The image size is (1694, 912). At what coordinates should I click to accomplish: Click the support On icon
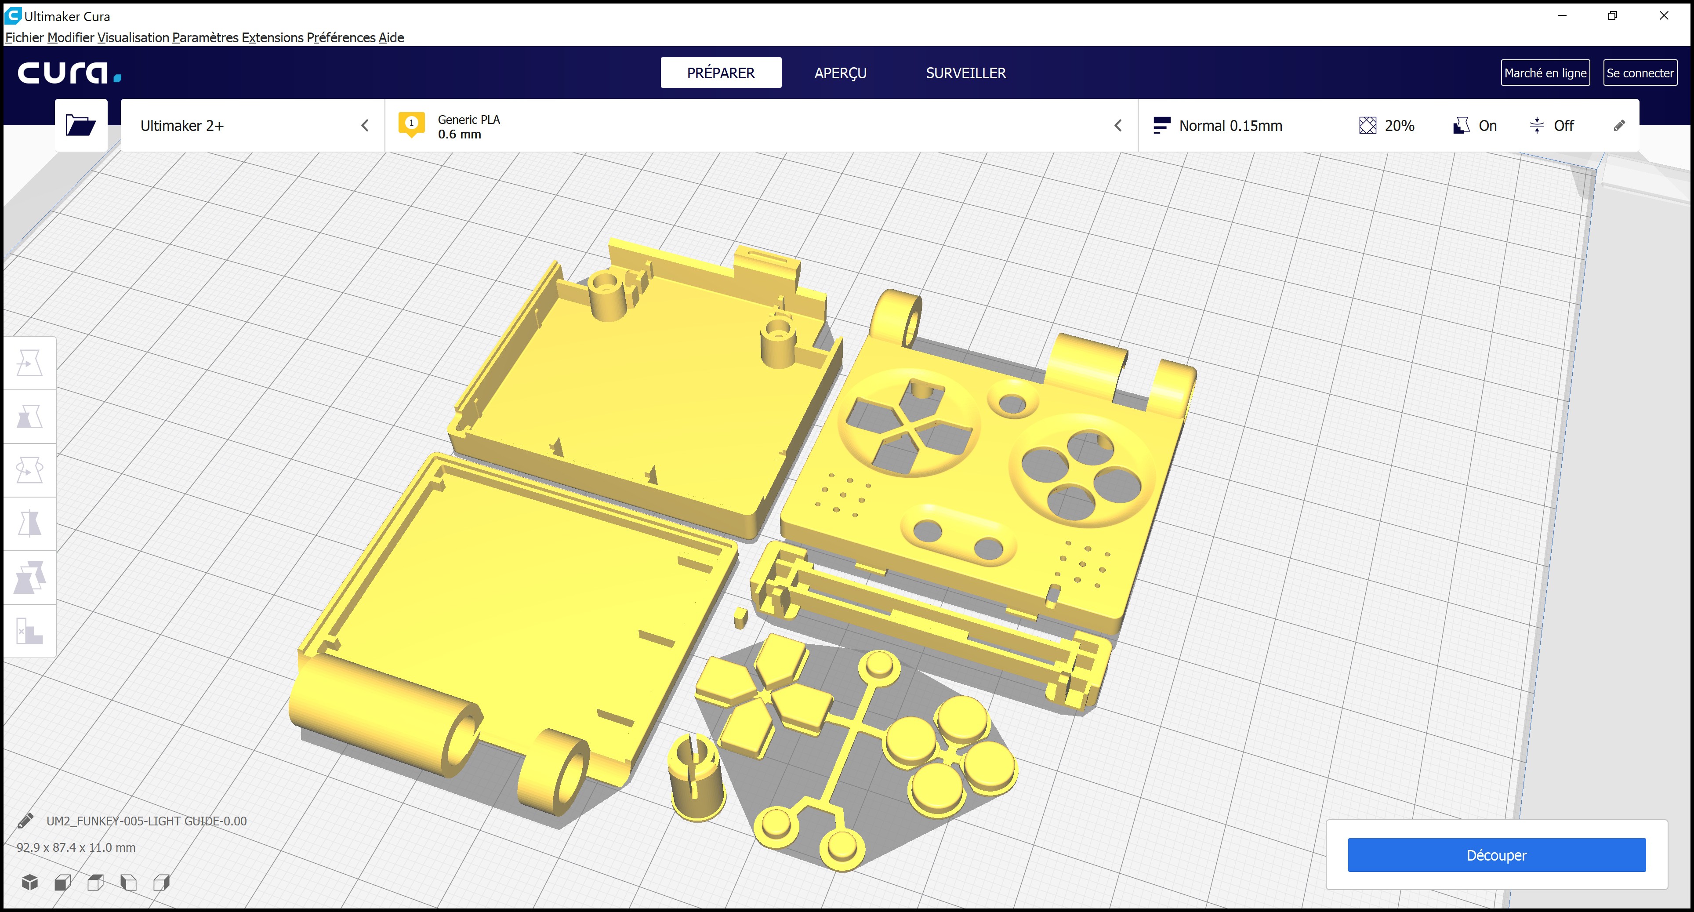(x=1461, y=125)
